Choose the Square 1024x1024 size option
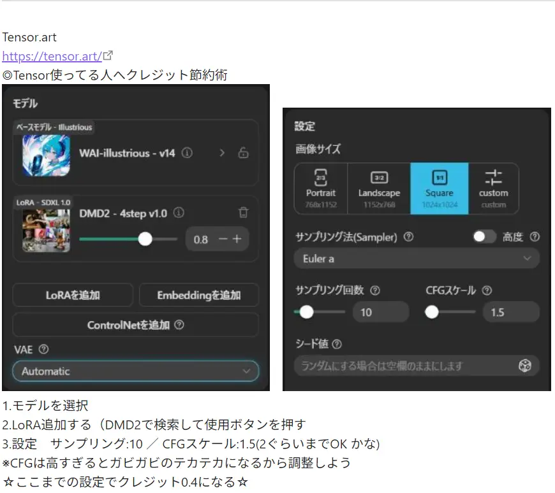The height and width of the screenshot is (493, 555). (x=439, y=189)
